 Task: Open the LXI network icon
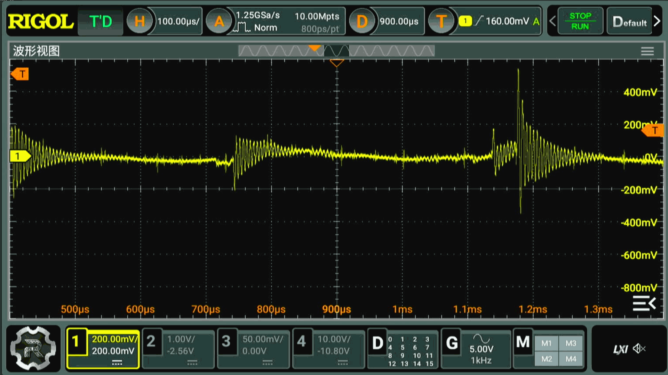point(620,349)
